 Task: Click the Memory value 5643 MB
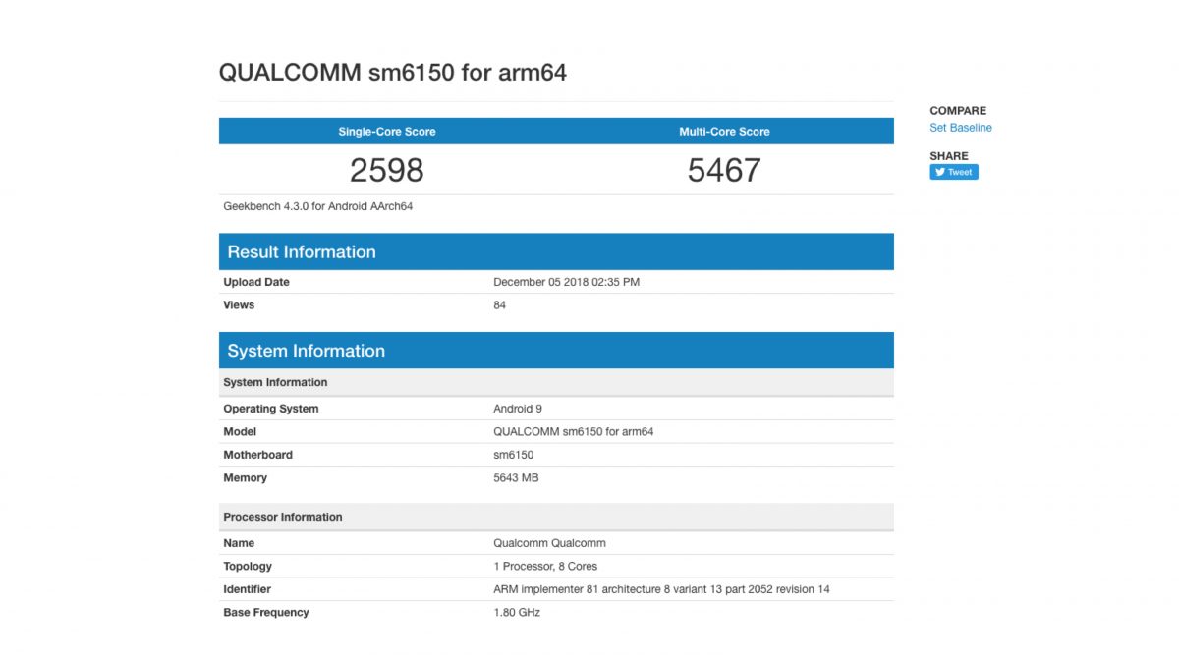click(516, 478)
